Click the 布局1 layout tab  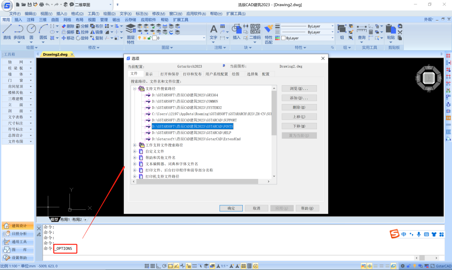[65, 219]
